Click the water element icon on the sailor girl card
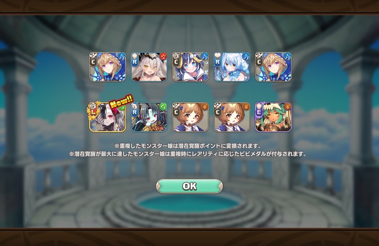Viewport: 379px width, 246px height. click(205, 56)
